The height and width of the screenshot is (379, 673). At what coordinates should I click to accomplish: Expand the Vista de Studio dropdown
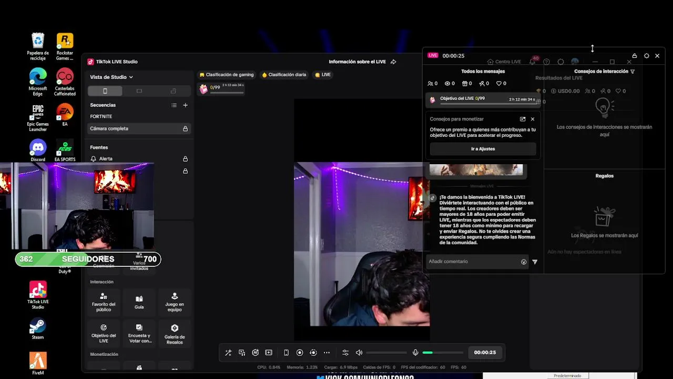pyautogui.click(x=111, y=77)
